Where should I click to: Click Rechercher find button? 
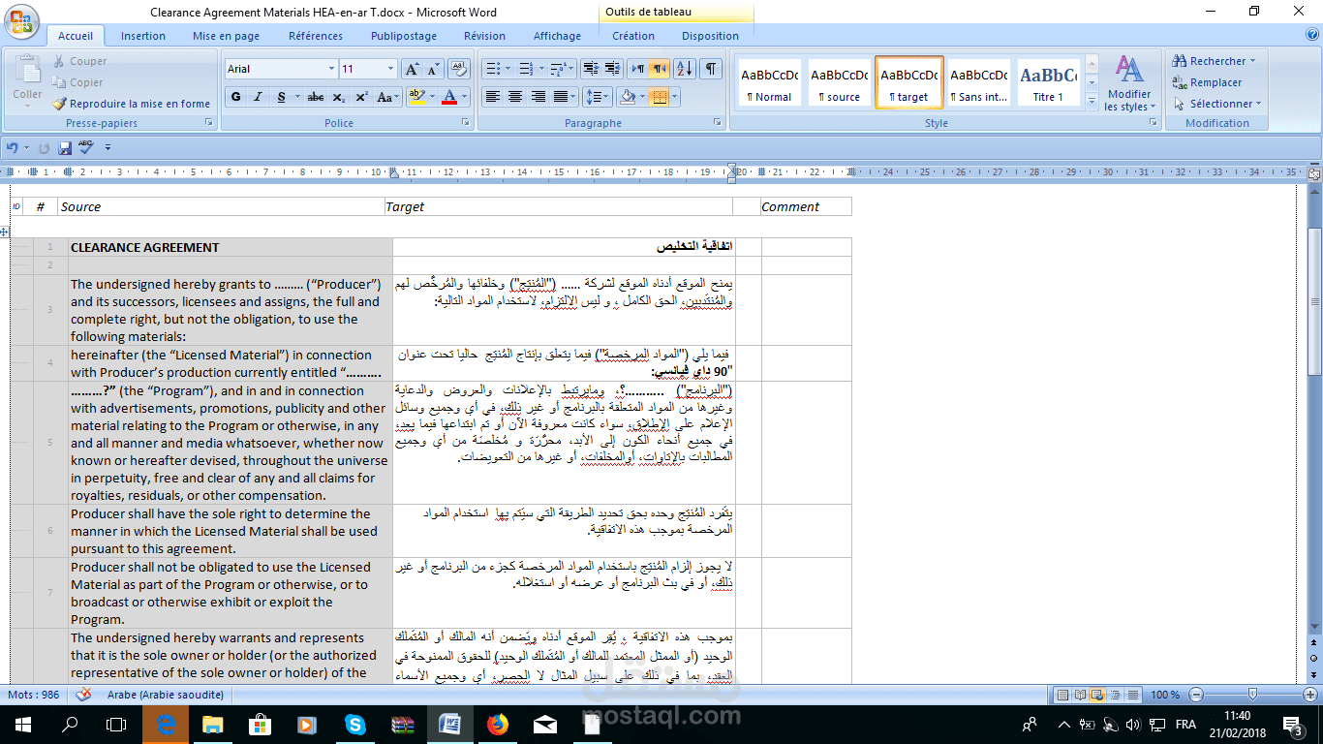pyautogui.click(x=1214, y=61)
